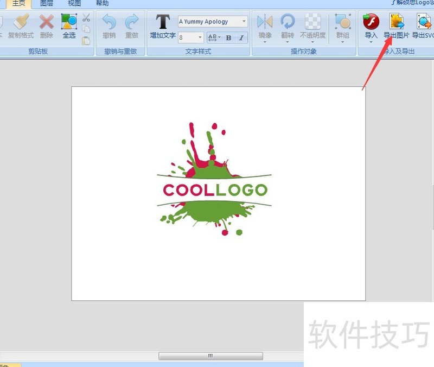This screenshot has width=434, height=367.
Task: Click the horizontal scrollbar thumb below canvas
Action: [210, 356]
